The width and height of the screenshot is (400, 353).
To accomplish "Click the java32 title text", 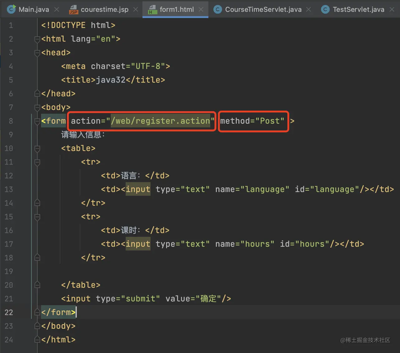I will click(110, 80).
